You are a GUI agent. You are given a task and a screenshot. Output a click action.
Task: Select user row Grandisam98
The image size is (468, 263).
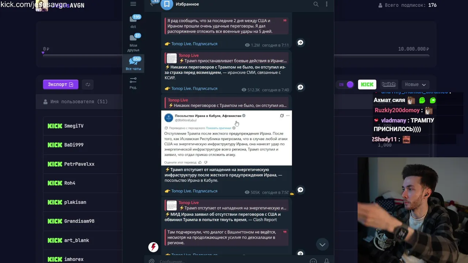click(x=83, y=221)
